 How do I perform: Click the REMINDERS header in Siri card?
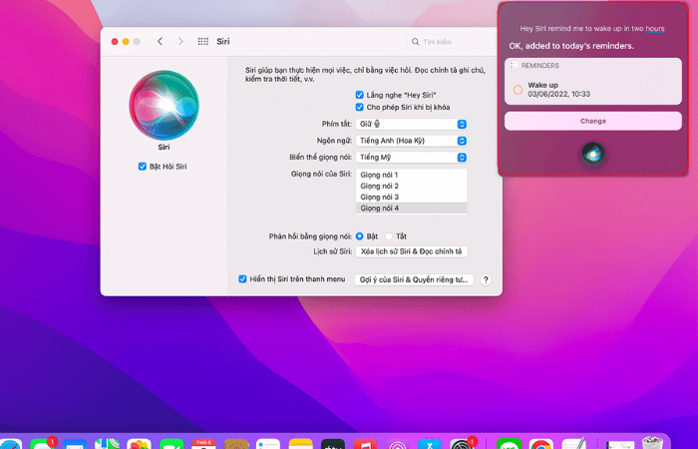pyautogui.click(x=540, y=66)
